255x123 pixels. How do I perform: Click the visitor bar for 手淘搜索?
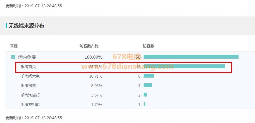tap(148, 85)
